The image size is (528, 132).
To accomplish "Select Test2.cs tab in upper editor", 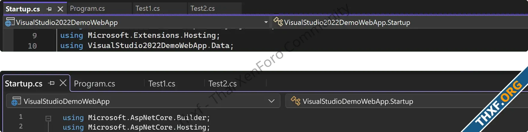I will [x=202, y=8].
